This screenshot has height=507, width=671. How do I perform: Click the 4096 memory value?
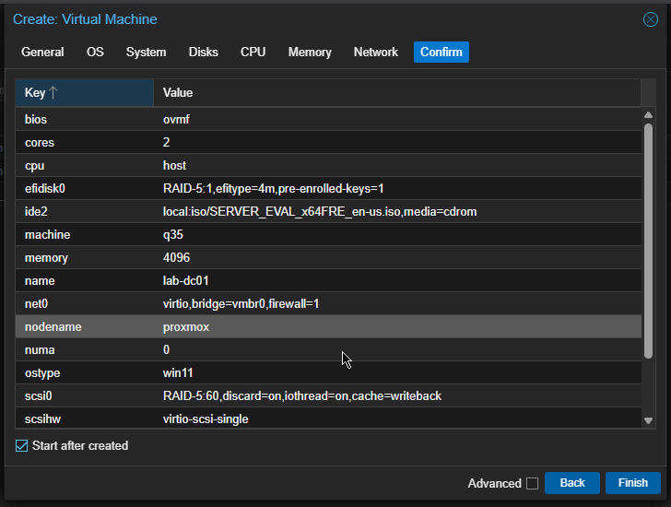(397, 258)
